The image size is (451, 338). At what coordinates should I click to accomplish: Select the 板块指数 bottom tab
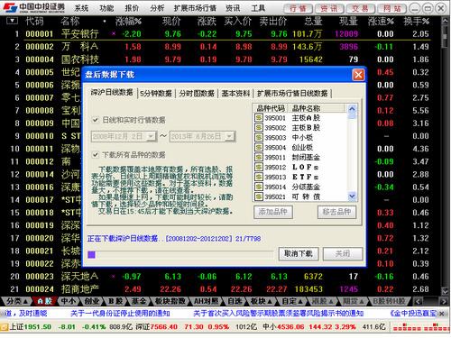click(170, 301)
